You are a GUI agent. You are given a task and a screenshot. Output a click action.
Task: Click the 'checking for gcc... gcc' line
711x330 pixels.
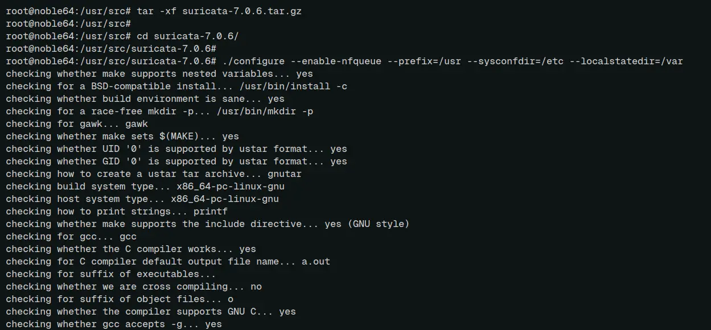pyautogui.click(x=71, y=237)
